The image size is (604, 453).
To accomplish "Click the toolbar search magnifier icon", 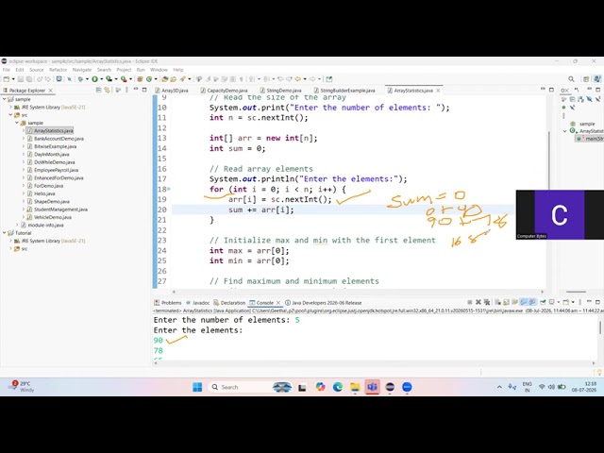I will [571, 79].
